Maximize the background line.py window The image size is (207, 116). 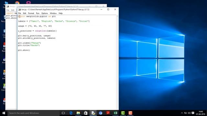[x=96, y=6]
